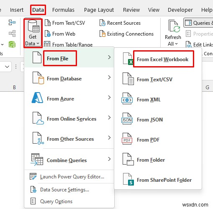Image resolution: width=213 pixels, height=209 pixels.
Task: Click the Text/CSV document icon in submenu
Action: pos(128,79)
